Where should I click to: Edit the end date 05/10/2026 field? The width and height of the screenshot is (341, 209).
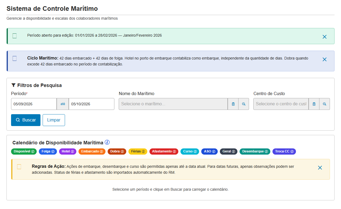(x=91, y=104)
